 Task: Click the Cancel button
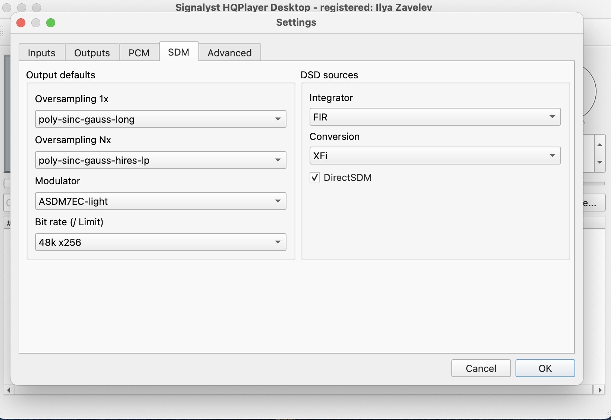coord(481,368)
